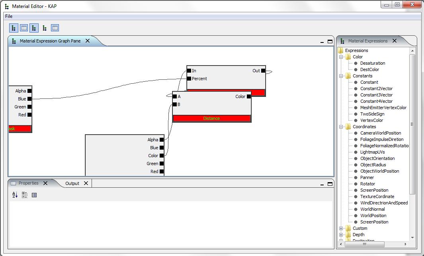Click the last table icon in top toolbar

(x=55, y=28)
